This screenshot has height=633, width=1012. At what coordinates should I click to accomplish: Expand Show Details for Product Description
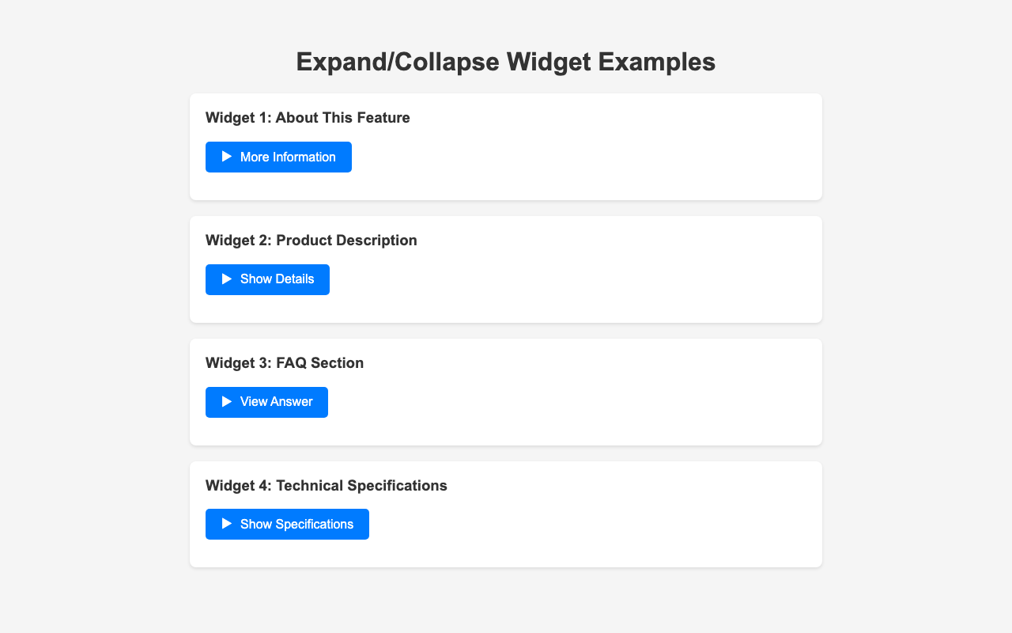point(277,279)
